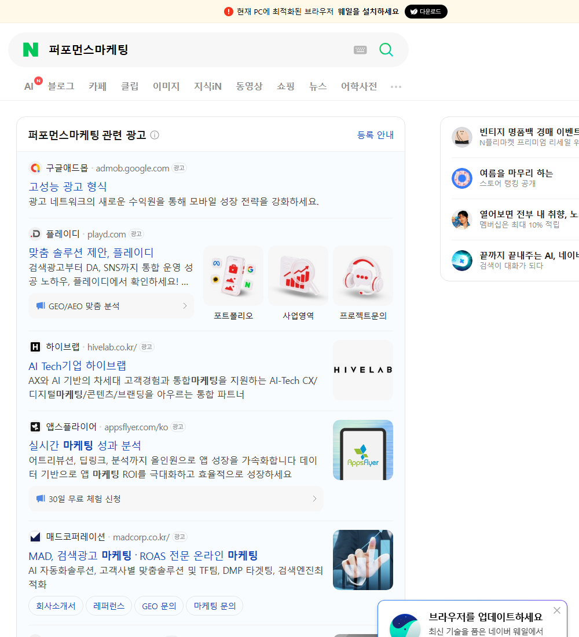This screenshot has width=579, height=637.
Task: Click the 구글애드몹 favicon
Action: click(x=35, y=168)
